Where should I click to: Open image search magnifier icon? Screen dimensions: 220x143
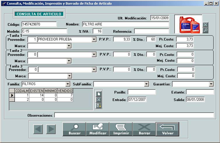pyautogui.click(x=205, y=30)
